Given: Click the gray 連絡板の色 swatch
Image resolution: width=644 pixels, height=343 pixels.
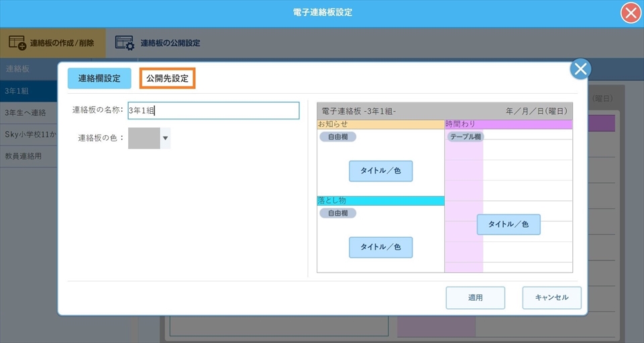Looking at the screenshot, I should [x=144, y=138].
